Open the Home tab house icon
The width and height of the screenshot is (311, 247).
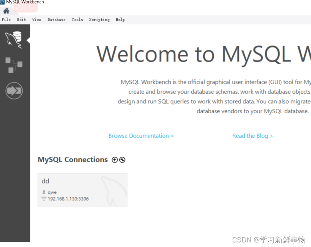7,11
